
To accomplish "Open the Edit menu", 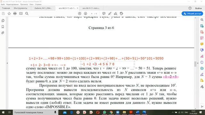I will 12,4.
